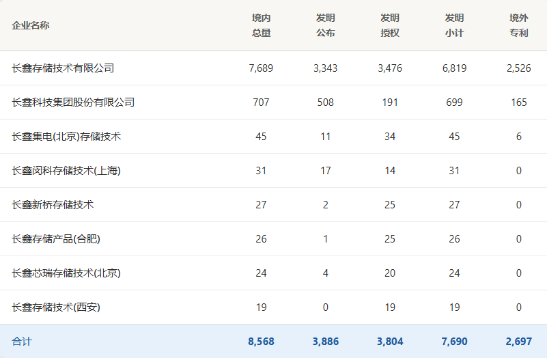Click the total 3,886 cell

[326, 341]
